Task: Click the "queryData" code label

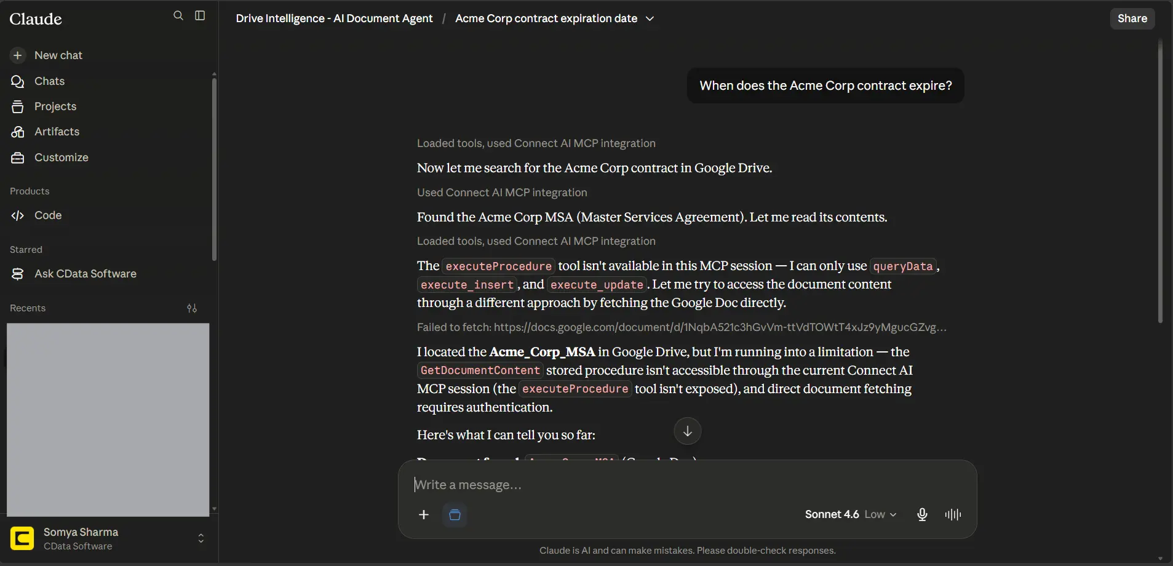Action: pyautogui.click(x=903, y=266)
